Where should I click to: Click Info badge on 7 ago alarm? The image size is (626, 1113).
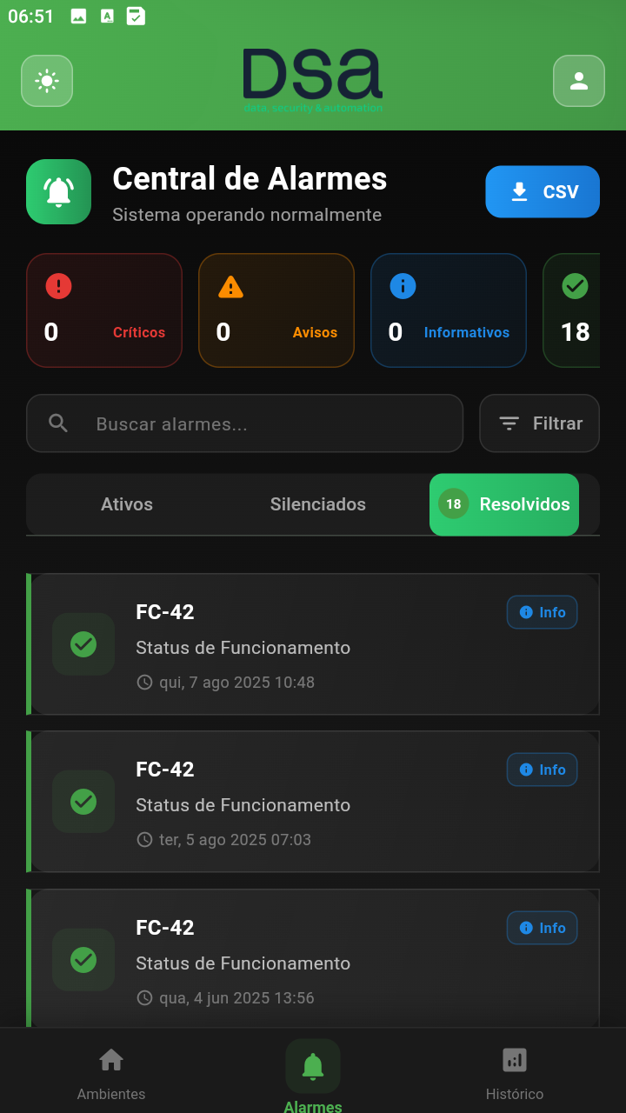pos(542,612)
